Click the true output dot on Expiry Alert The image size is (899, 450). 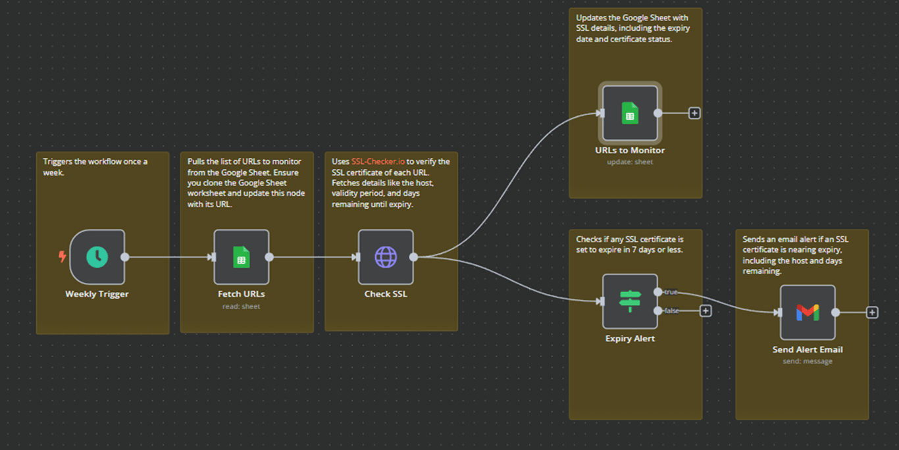point(657,291)
